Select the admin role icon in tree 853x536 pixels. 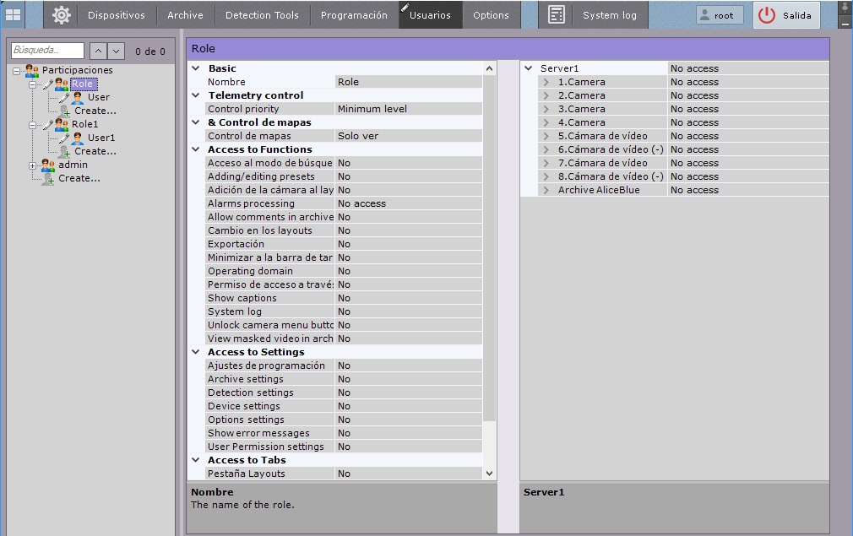[48, 165]
